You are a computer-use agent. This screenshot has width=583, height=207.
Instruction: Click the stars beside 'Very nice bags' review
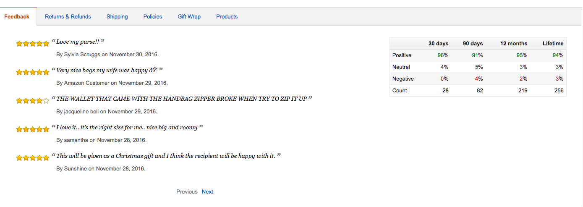click(x=33, y=72)
